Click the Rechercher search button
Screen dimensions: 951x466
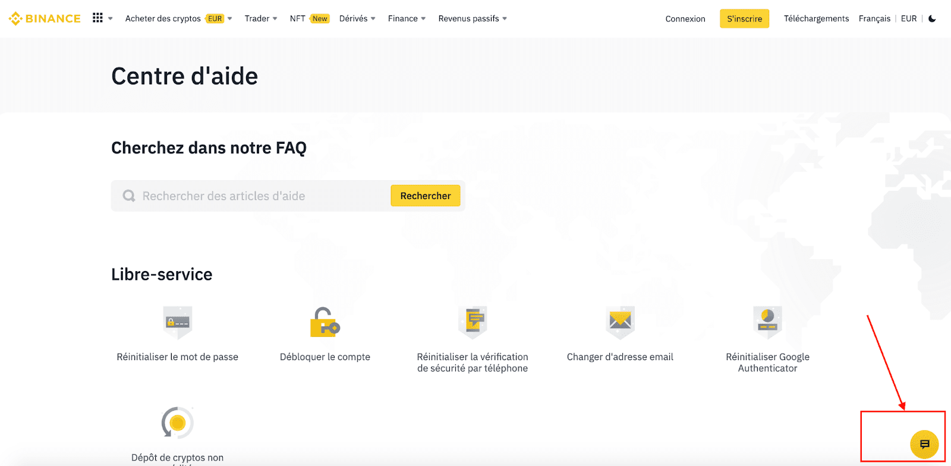tap(426, 196)
